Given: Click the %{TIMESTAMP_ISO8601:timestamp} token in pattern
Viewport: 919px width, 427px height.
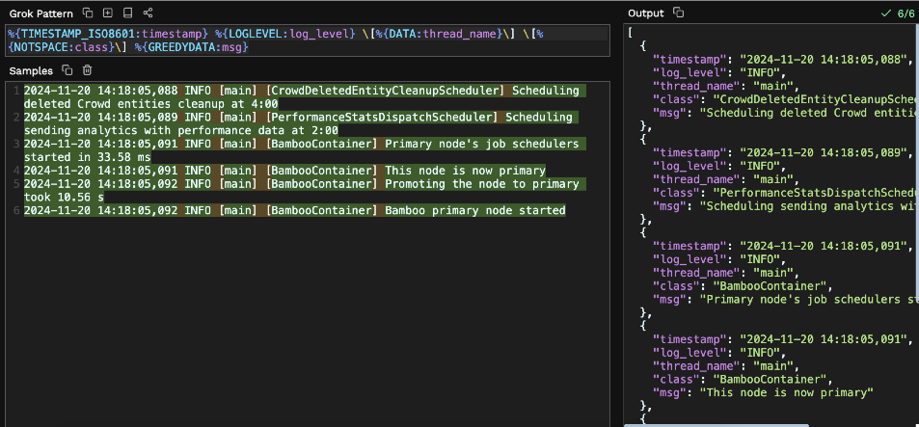Looking at the screenshot, I should 108,34.
